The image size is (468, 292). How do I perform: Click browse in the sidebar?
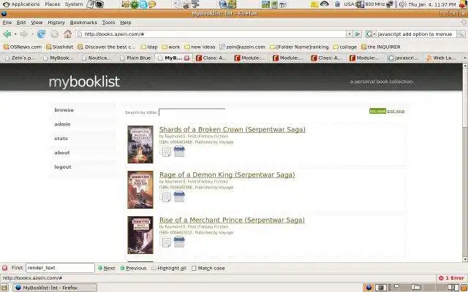click(64, 110)
